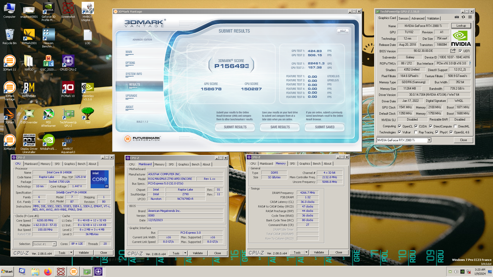This screenshot has height=277, width=493.
Task: Switch to Advanced tab in GPU-Z
Action: click(x=418, y=18)
